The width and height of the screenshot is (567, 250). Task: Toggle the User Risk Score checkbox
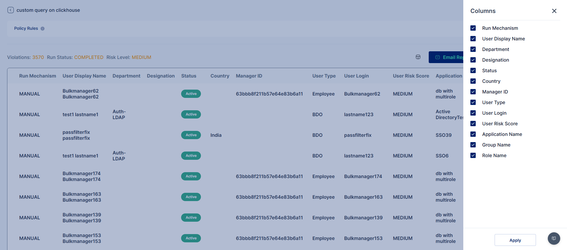click(x=473, y=124)
